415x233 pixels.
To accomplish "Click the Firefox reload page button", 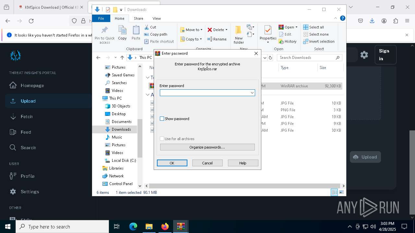I will (31, 21).
